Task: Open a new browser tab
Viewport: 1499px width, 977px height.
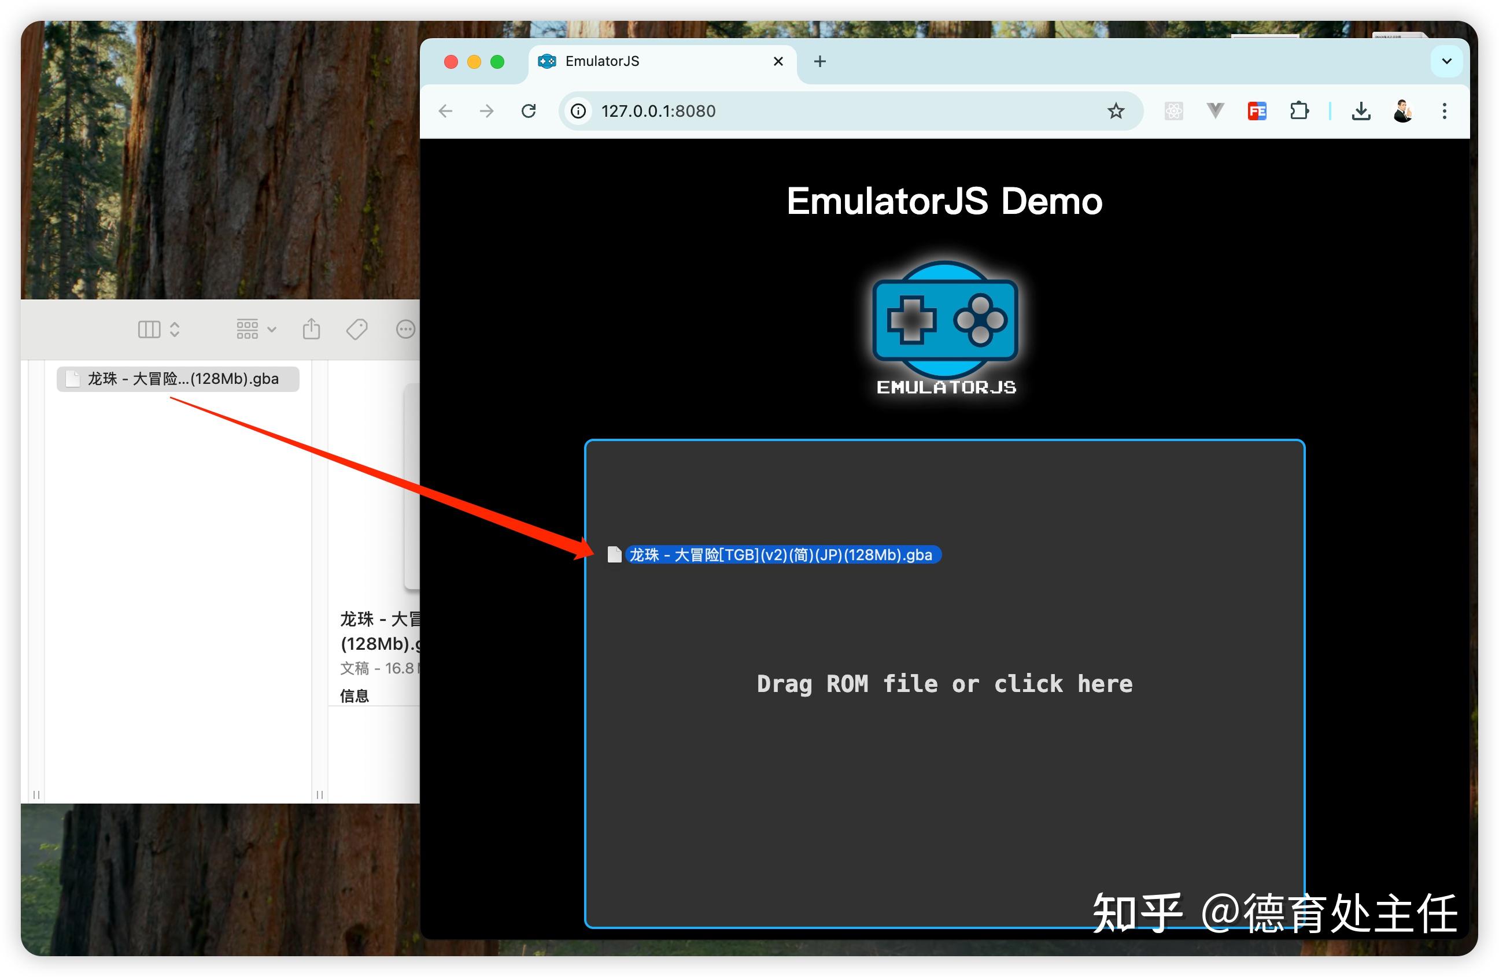Action: (820, 62)
